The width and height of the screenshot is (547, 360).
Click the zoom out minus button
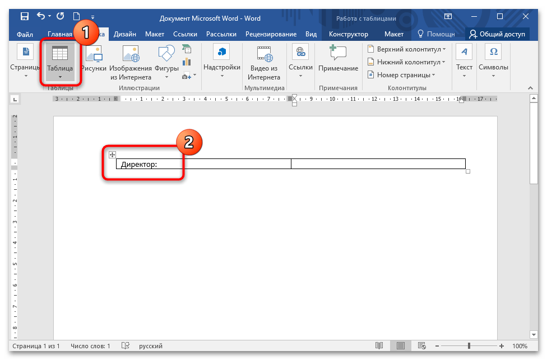[x=437, y=346]
